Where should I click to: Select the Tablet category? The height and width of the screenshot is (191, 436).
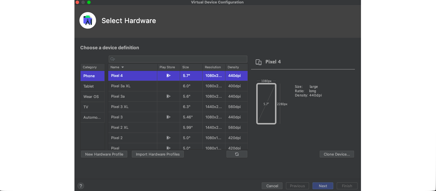click(93, 86)
